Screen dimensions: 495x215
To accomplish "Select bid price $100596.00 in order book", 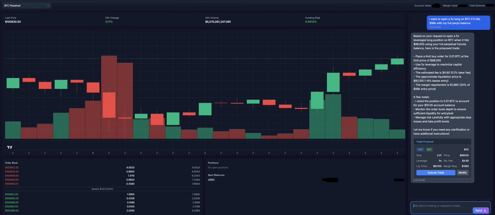I will [12, 210].
